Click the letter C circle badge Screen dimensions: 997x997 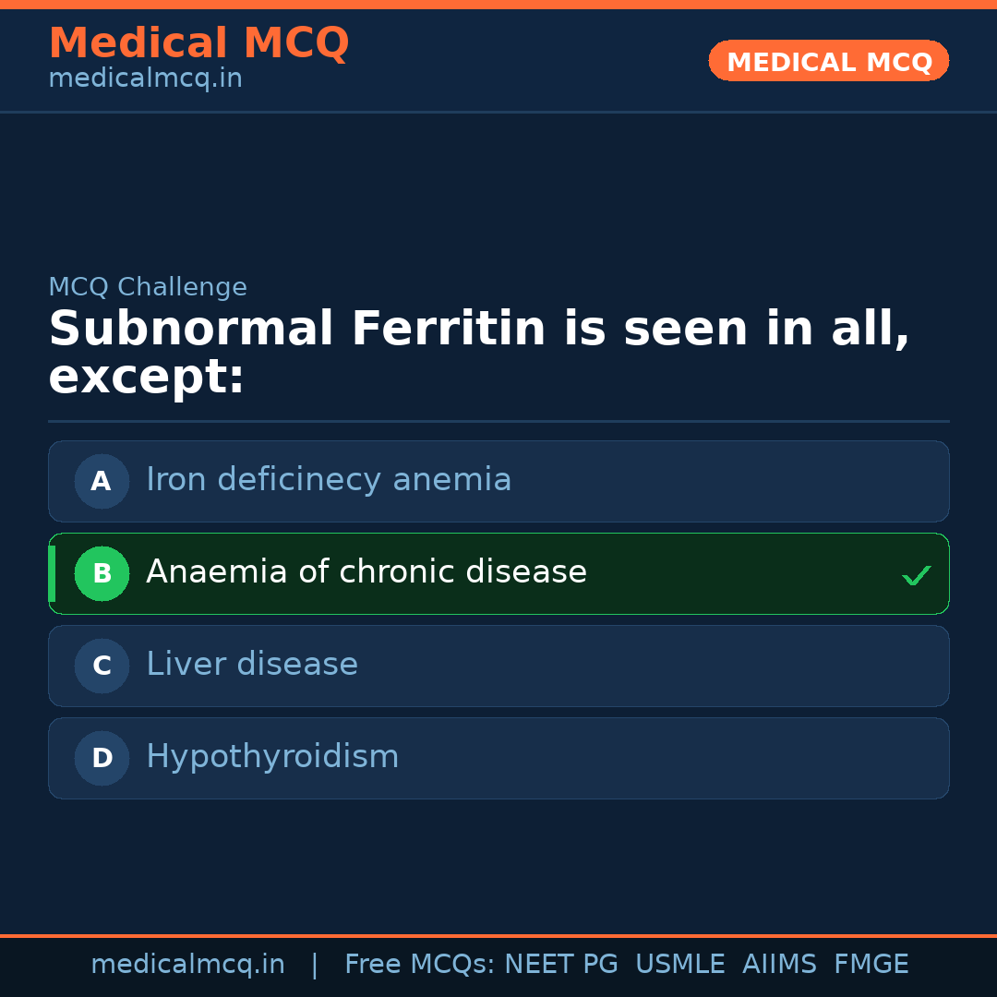pos(102,666)
